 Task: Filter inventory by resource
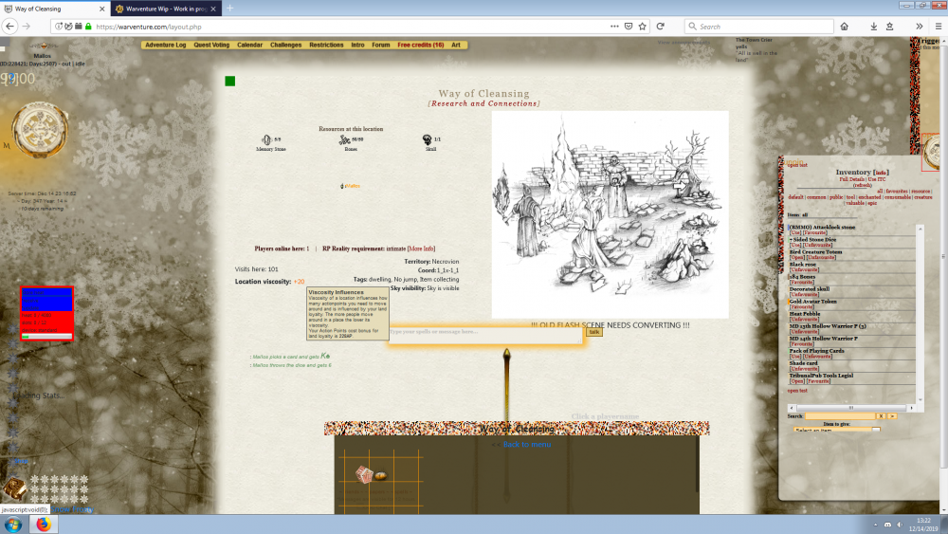(x=921, y=191)
